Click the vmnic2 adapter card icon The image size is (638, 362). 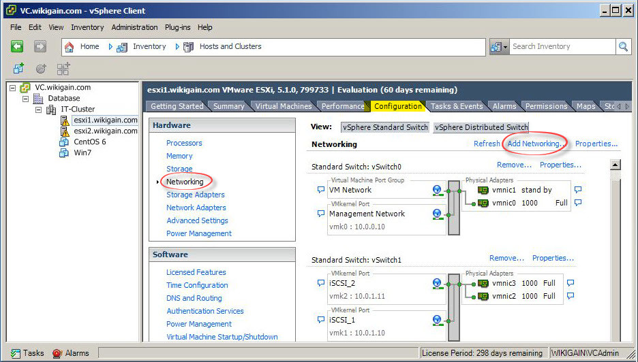483,296
